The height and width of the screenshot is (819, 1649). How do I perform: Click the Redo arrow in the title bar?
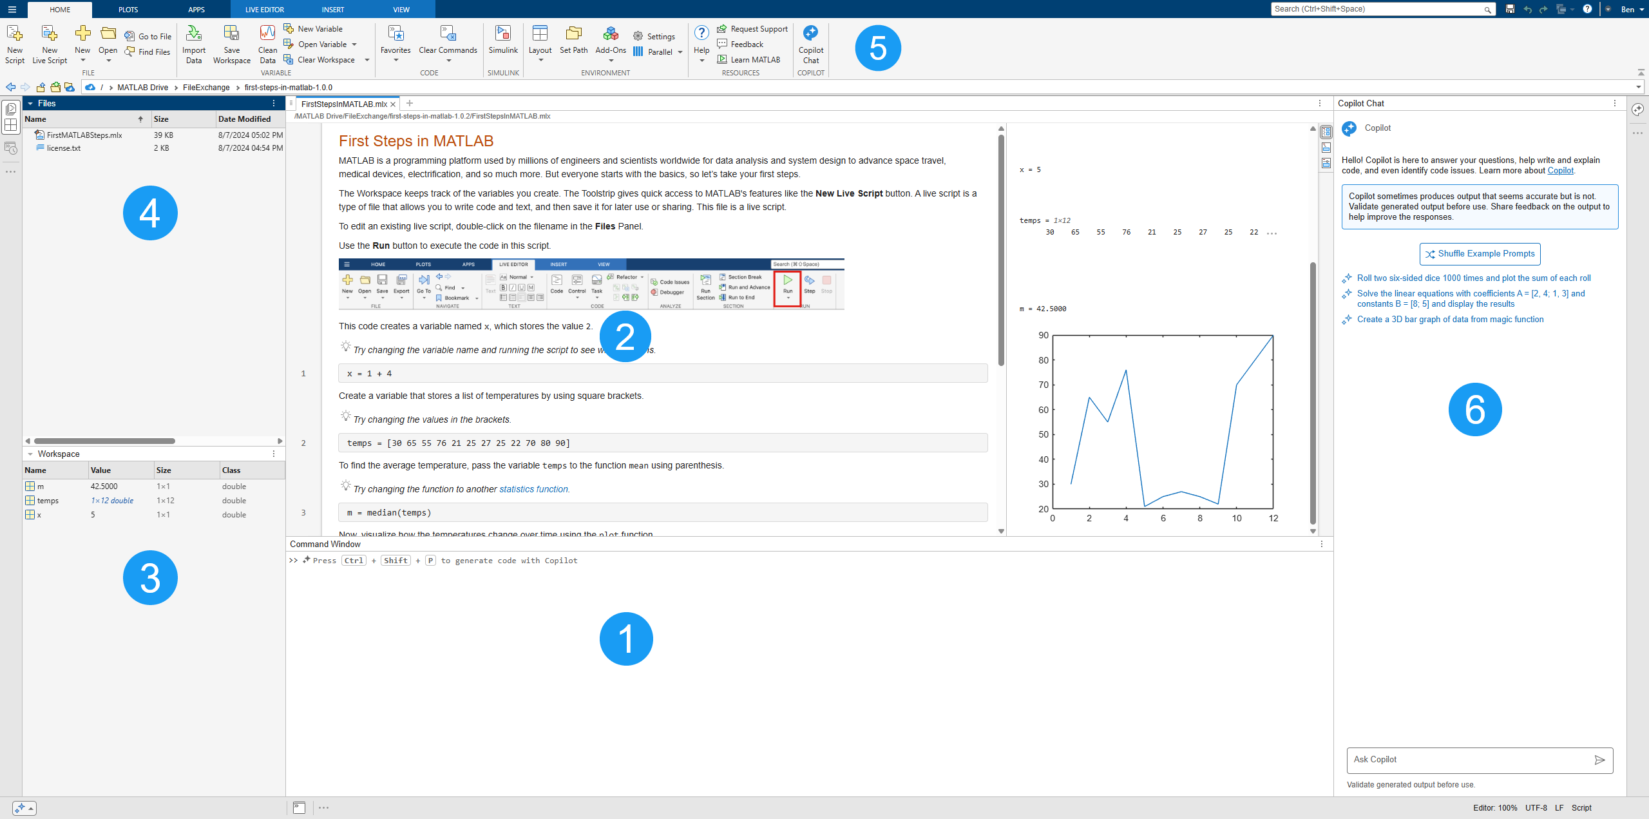pos(1543,9)
